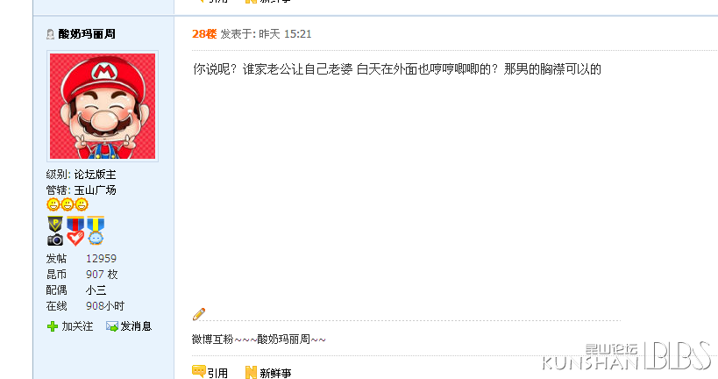Open the Mario avatar image
Viewport: 718px width, 379px height.
pyautogui.click(x=103, y=106)
